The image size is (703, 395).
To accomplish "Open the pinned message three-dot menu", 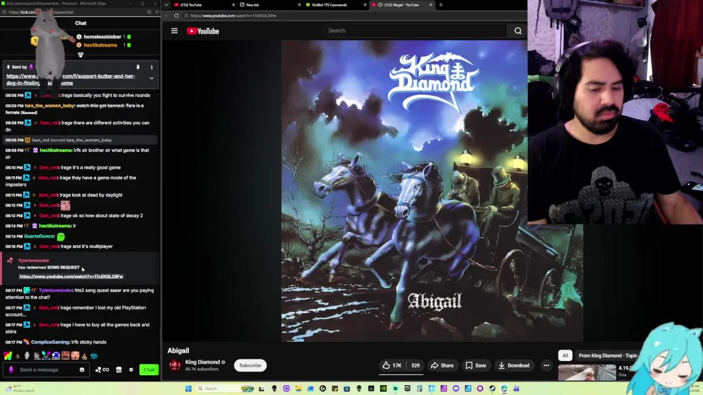I will tap(152, 67).
